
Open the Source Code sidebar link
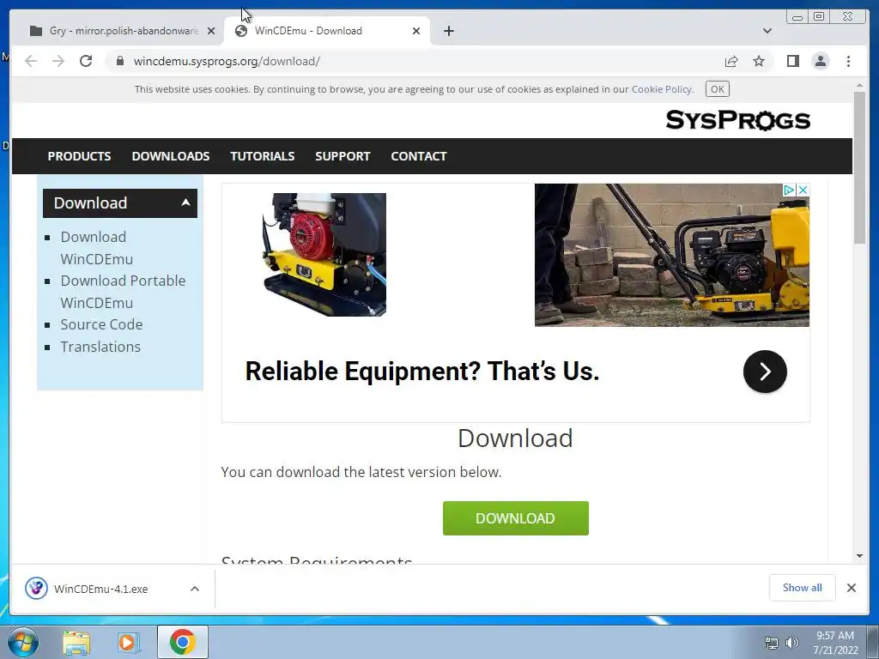click(x=101, y=324)
